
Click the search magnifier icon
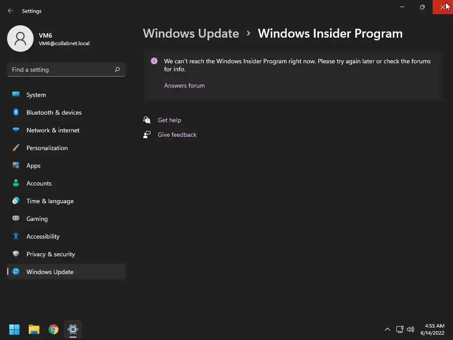point(117,70)
